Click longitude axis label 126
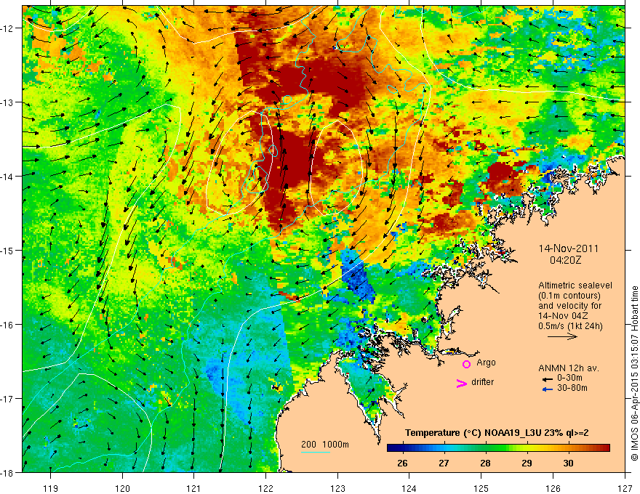The image size is (640, 494). [x=553, y=488]
